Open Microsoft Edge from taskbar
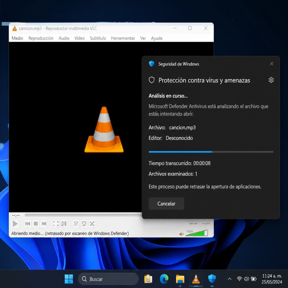The image size is (288, 288). [164, 279]
